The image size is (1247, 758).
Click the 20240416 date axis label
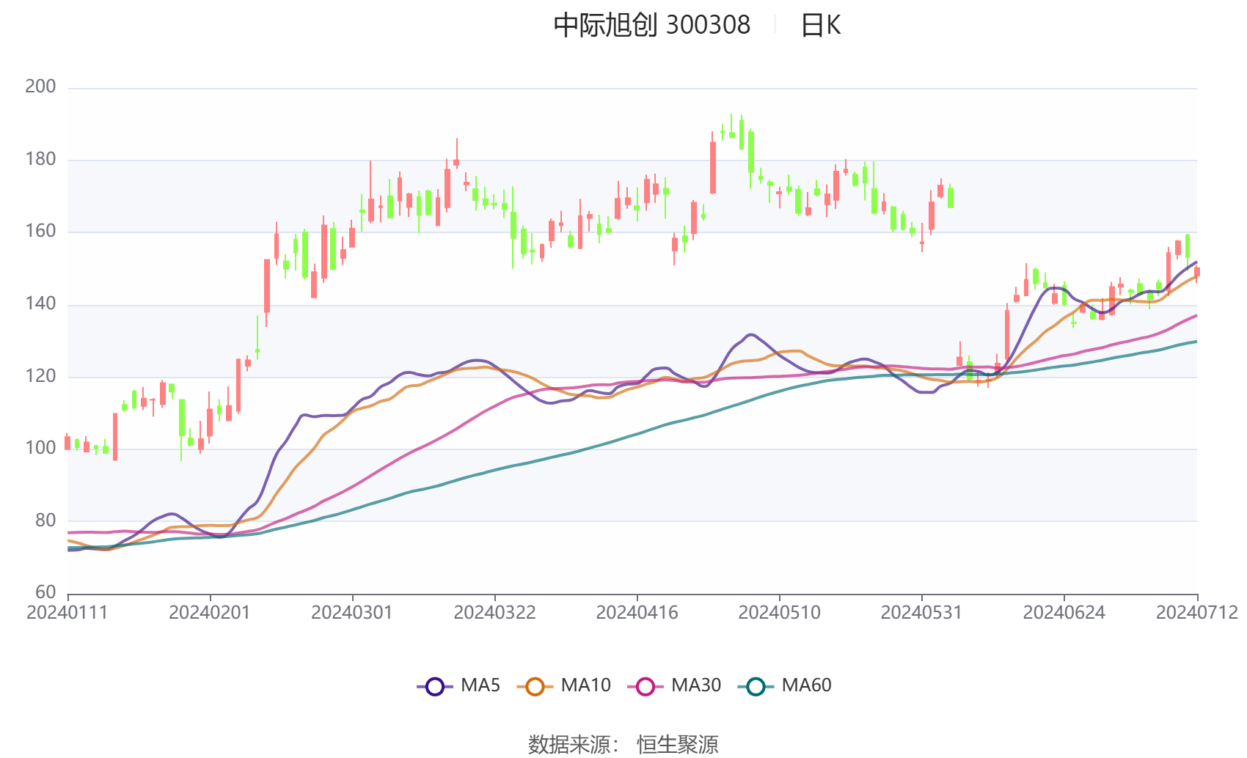637,613
